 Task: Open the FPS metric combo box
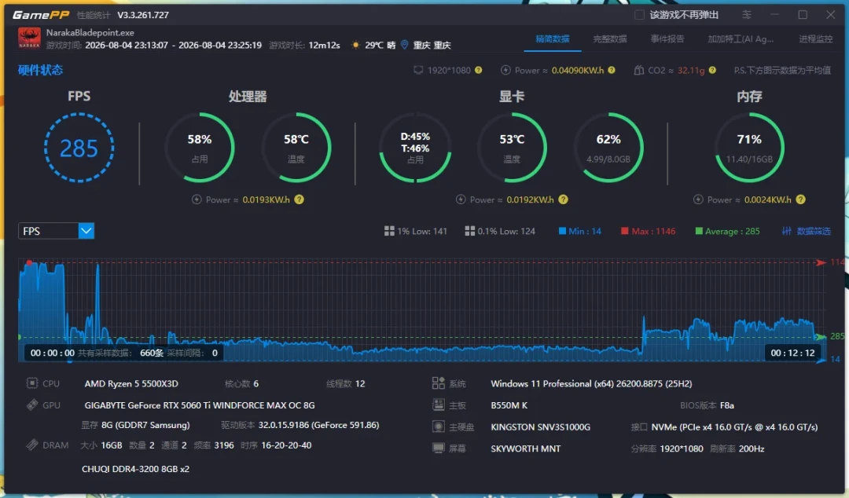click(x=57, y=231)
